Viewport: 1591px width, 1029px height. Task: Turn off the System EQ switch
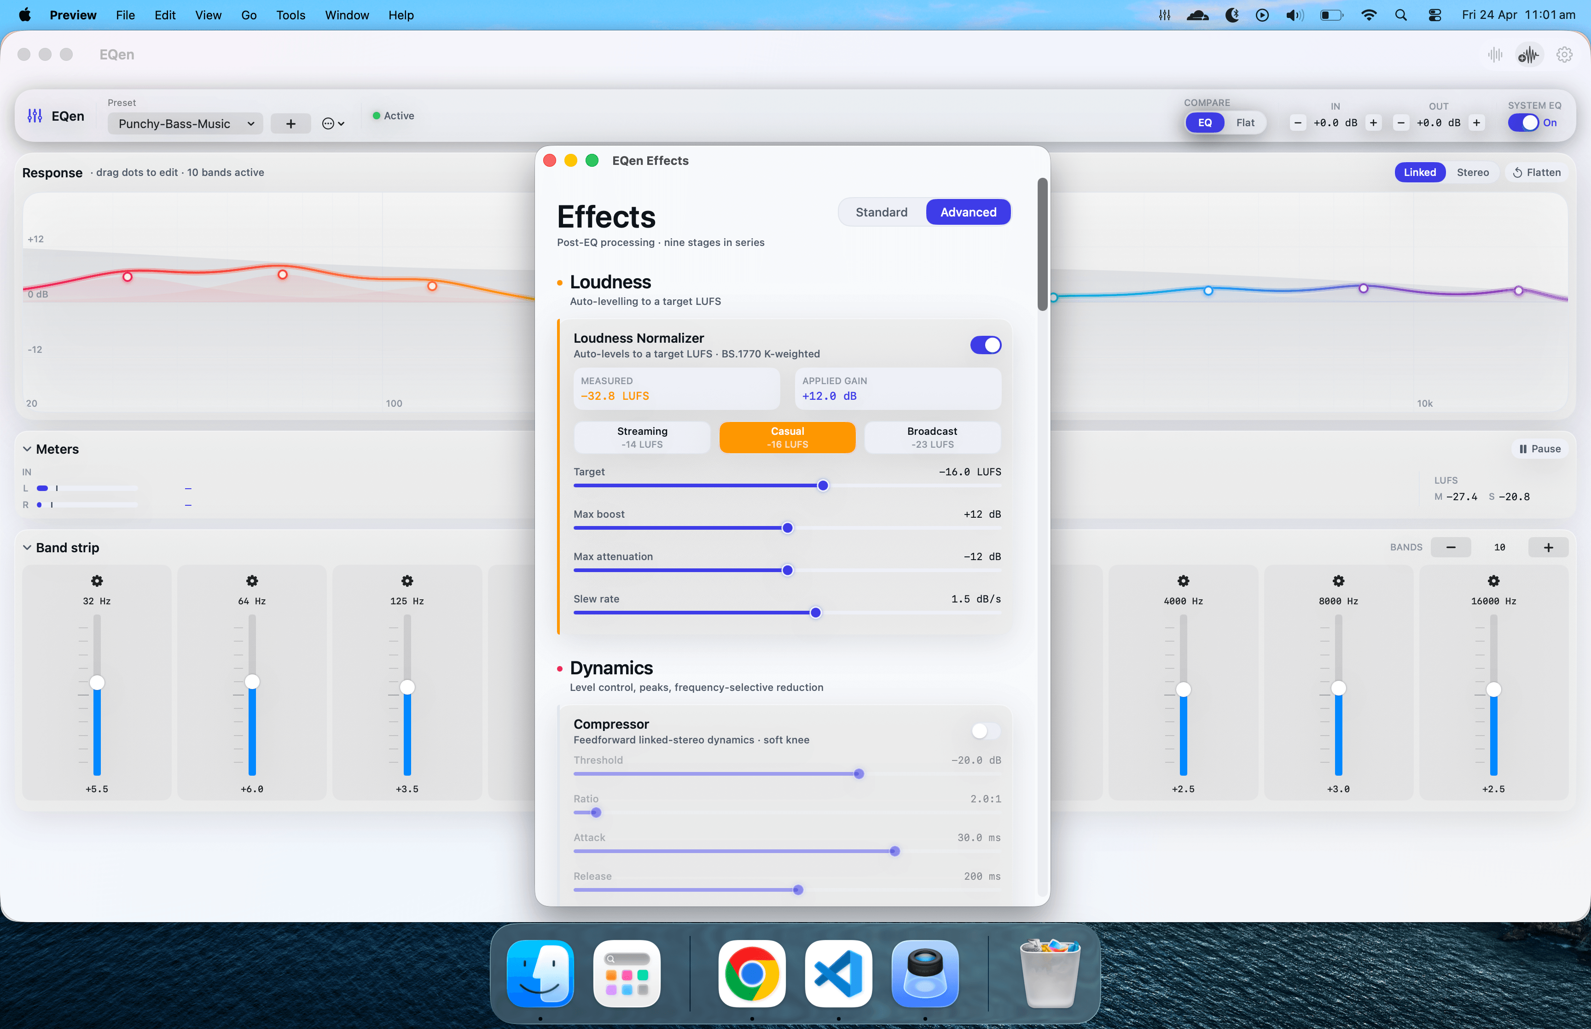coord(1523,123)
